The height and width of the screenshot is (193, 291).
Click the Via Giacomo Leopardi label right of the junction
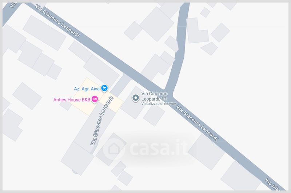coord(197,123)
